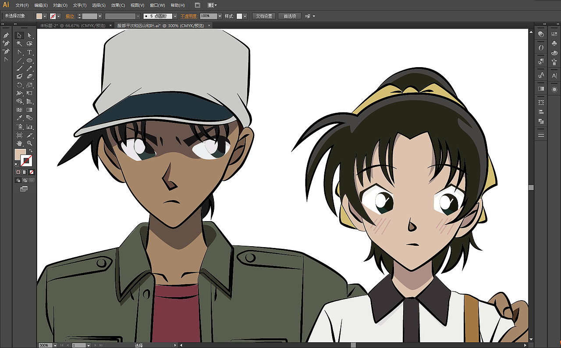This screenshot has height=348, width=561.
Task: Select the Blend tool
Action: 29,118
